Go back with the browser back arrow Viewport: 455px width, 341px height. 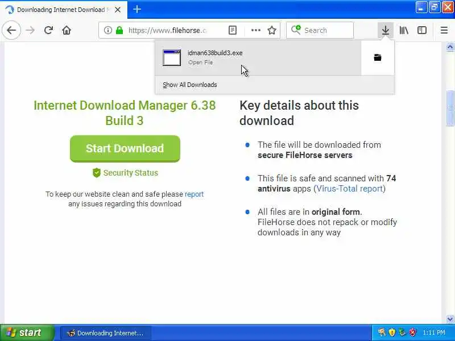[11, 30]
